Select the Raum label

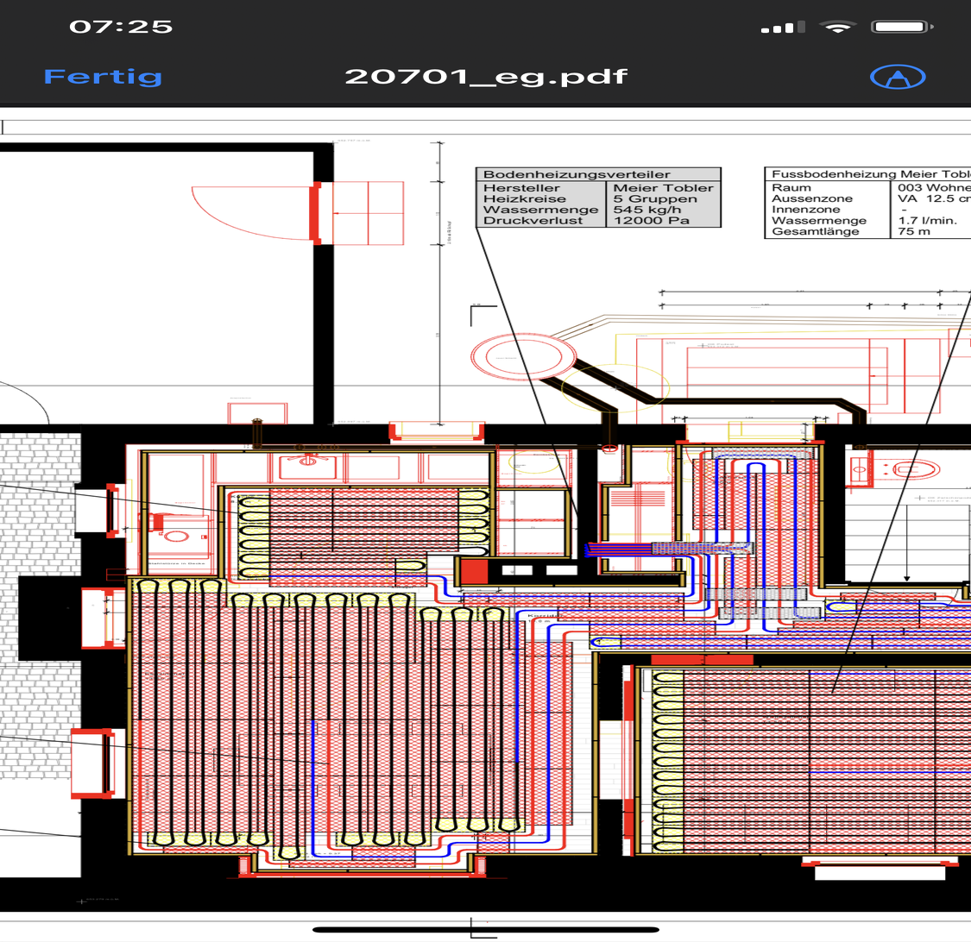(791, 187)
